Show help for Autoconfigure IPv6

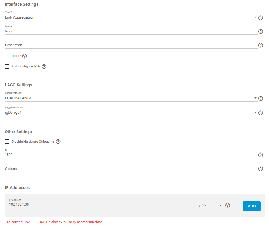[44, 67]
